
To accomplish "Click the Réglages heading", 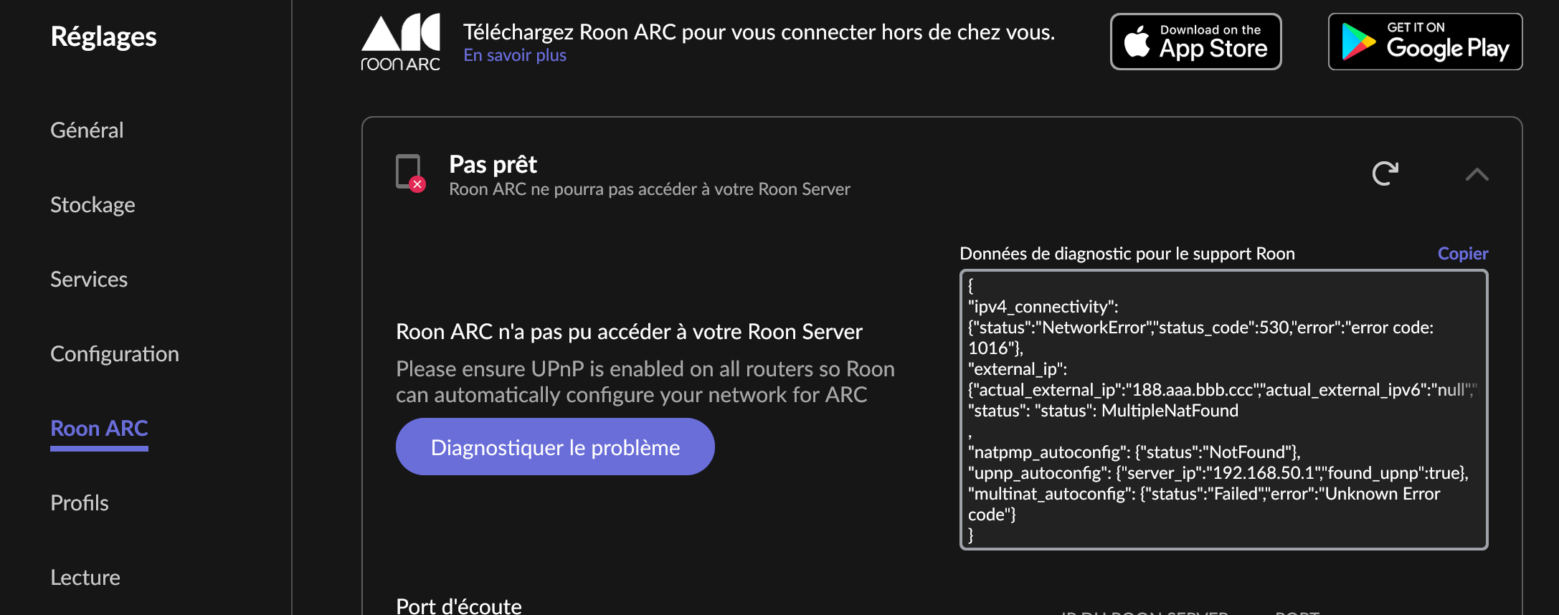I will 104,37.
